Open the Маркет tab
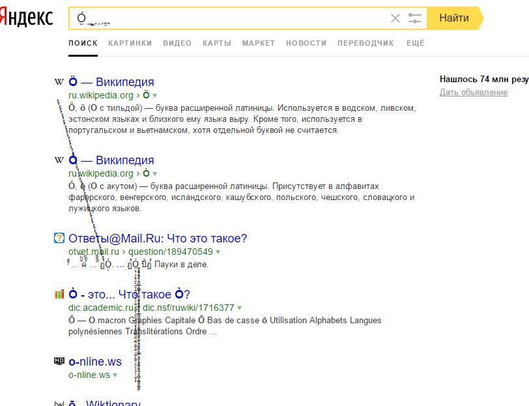The image size is (529, 406). coord(259,43)
